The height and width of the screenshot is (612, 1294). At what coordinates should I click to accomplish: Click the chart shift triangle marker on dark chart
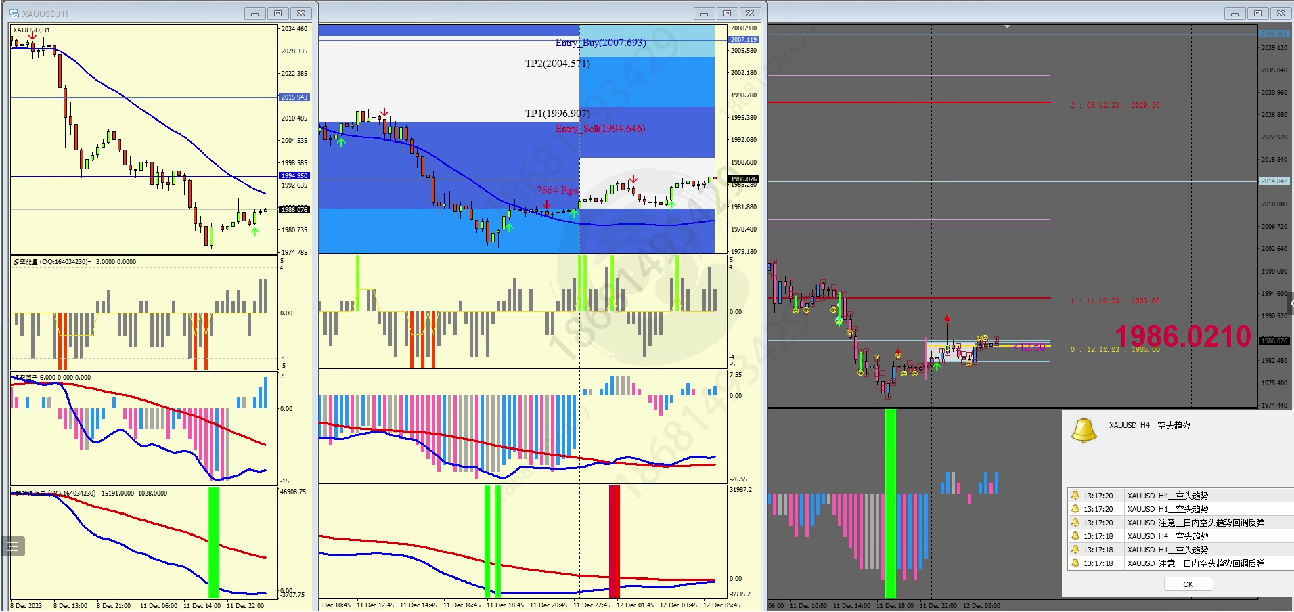1008,27
